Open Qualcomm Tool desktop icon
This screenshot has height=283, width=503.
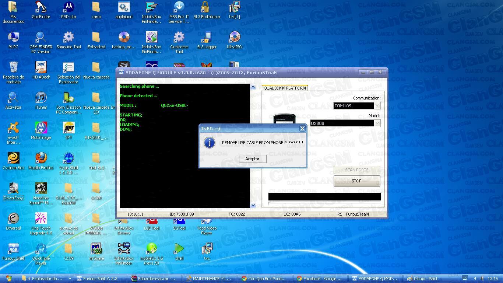click(179, 42)
